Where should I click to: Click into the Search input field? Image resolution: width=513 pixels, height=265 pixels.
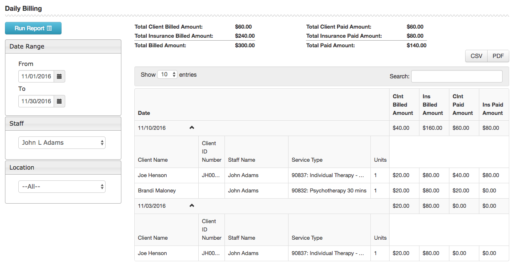(x=456, y=76)
